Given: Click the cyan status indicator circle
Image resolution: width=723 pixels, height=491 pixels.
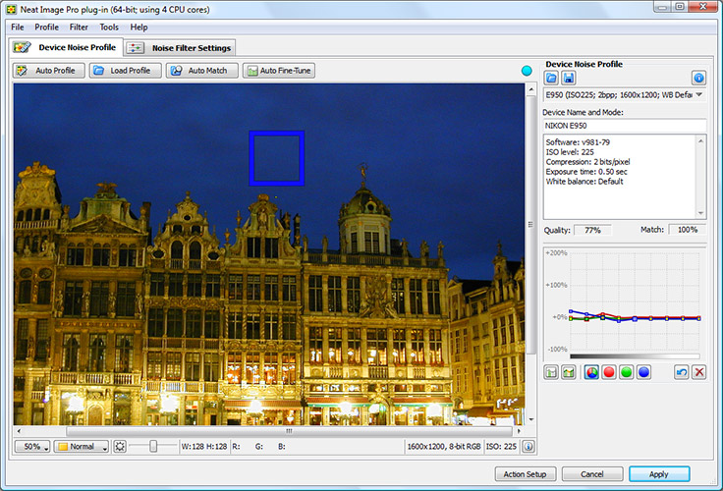Looking at the screenshot, I should click(527, 71).
